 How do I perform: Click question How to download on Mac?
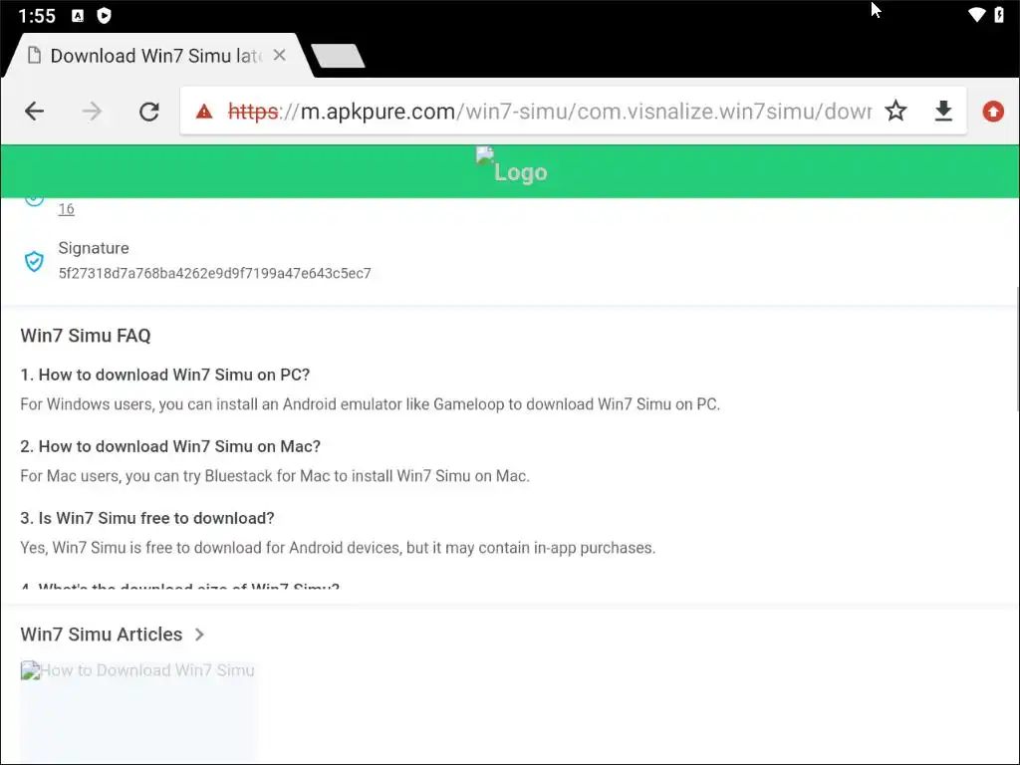point(170,446)
